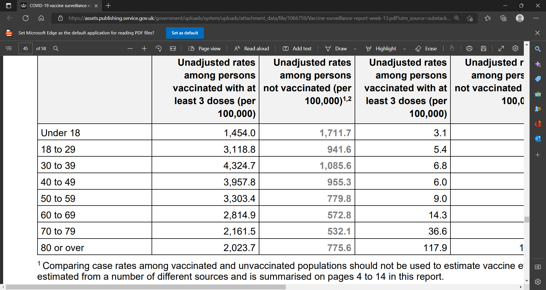
Task: Select the '50 to 59' row label
Action: [58, 198]
